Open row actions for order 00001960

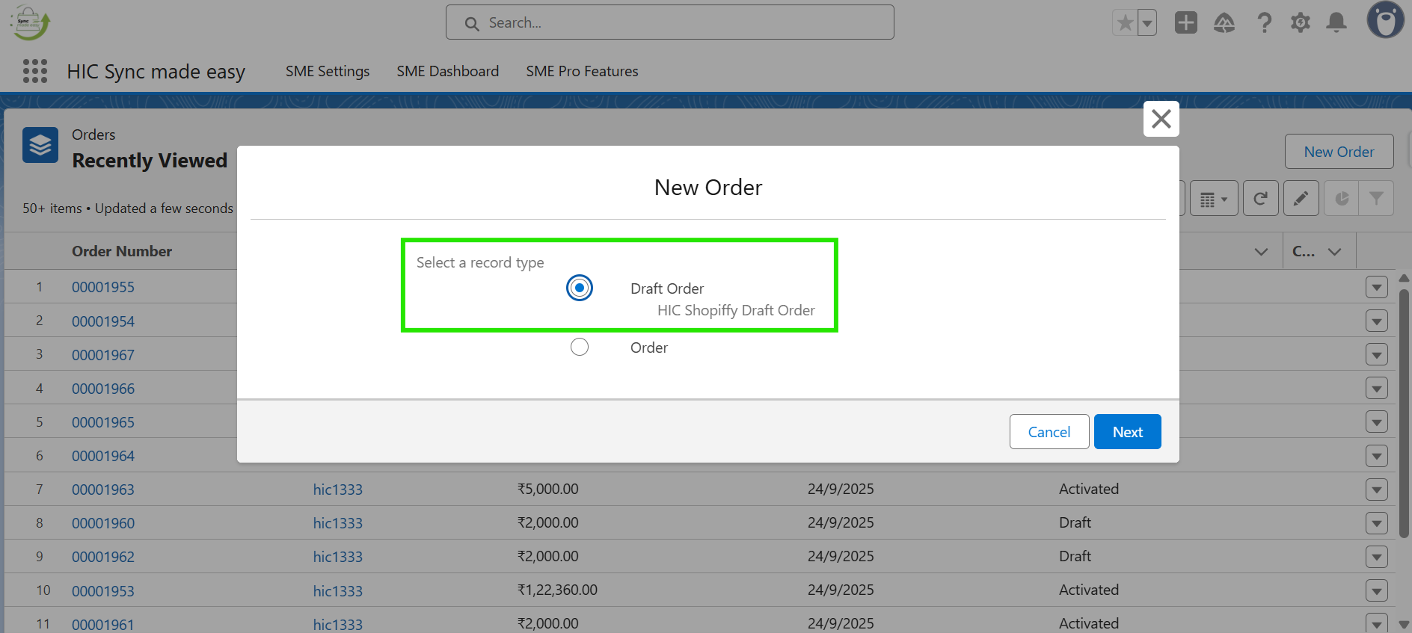(x=1377, y=523)
